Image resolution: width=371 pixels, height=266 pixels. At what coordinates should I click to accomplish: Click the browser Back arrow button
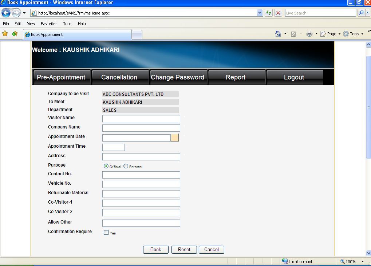[6, 13]
